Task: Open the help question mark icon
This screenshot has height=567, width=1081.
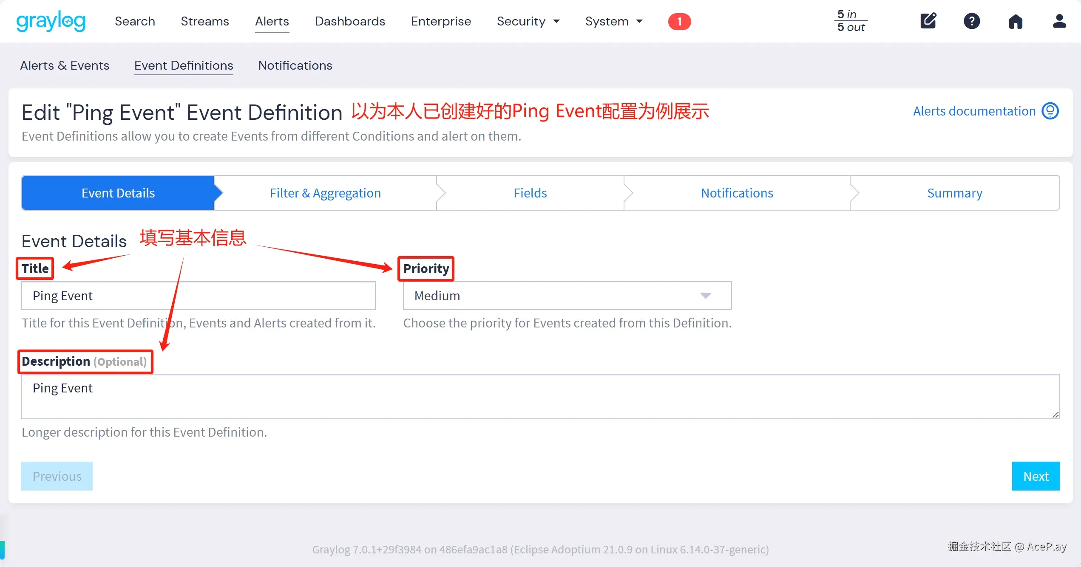Action: point(972,21)
